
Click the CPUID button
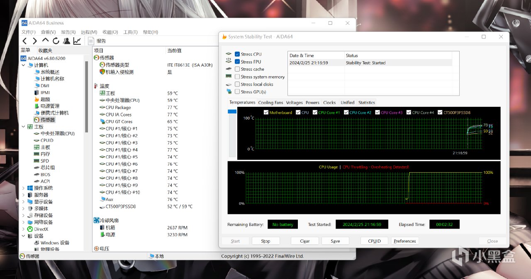coord(374,241)
